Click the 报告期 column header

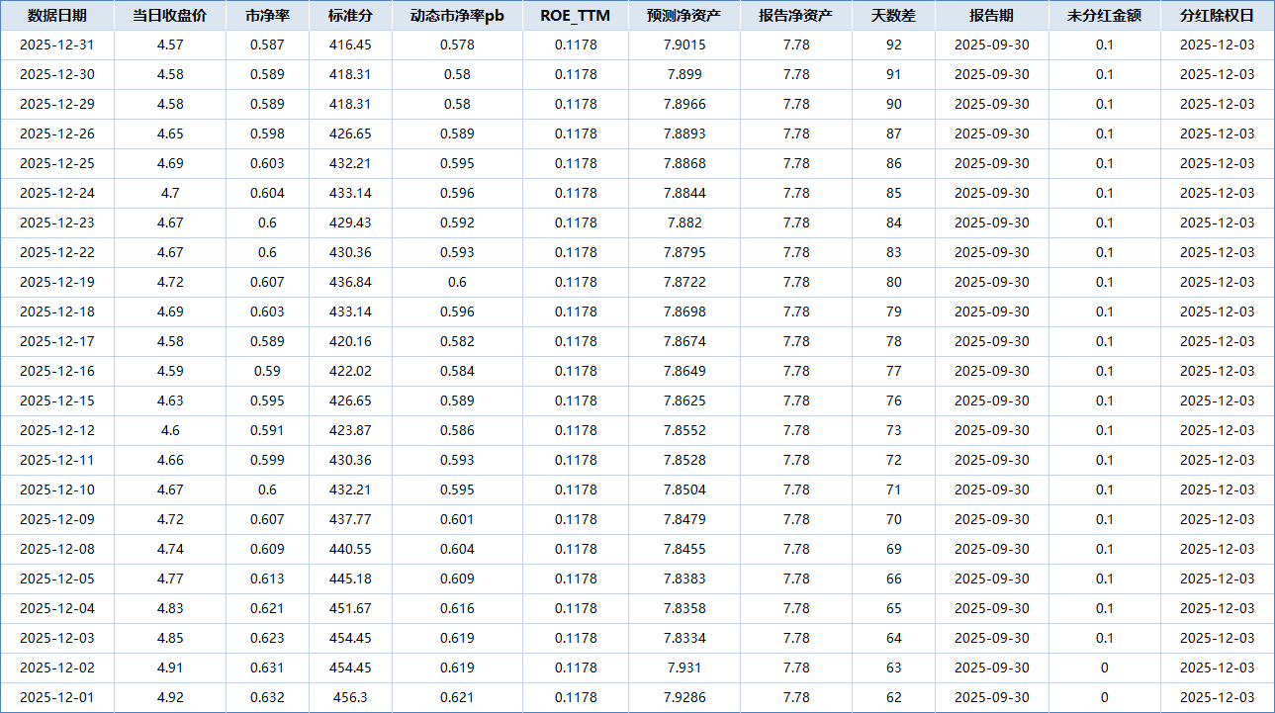(x=991, y=16)
